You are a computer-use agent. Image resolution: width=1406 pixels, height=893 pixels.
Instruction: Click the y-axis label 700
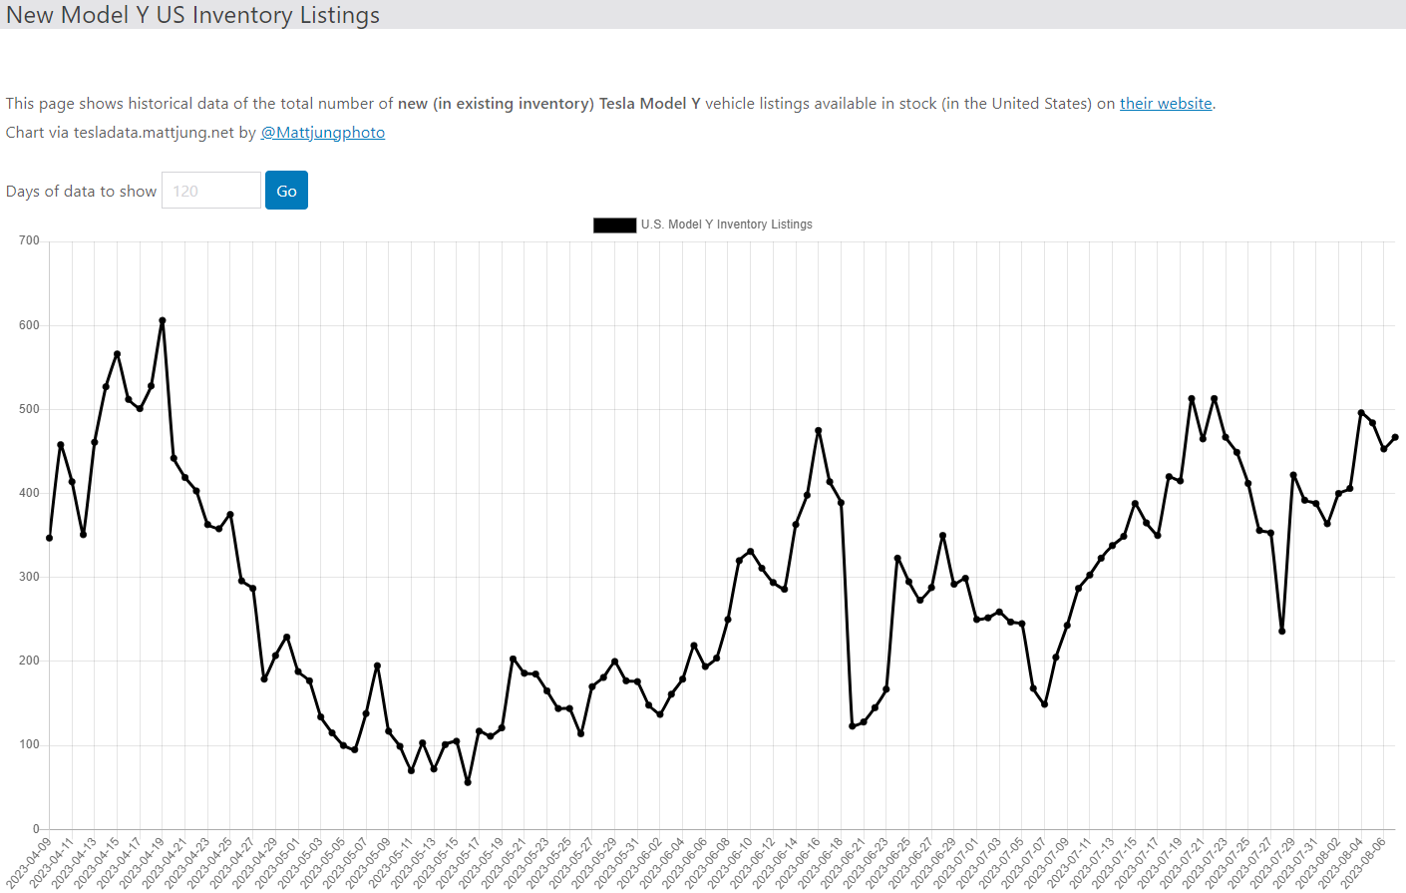pos(29,240)
